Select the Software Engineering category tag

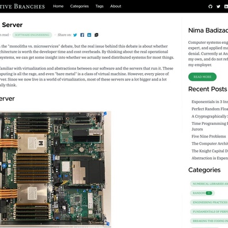32,35
